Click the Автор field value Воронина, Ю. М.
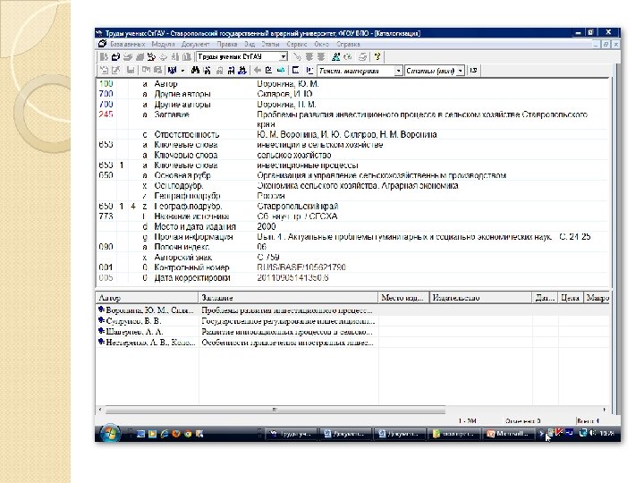The image size is (644, 483). click(288, 84)
